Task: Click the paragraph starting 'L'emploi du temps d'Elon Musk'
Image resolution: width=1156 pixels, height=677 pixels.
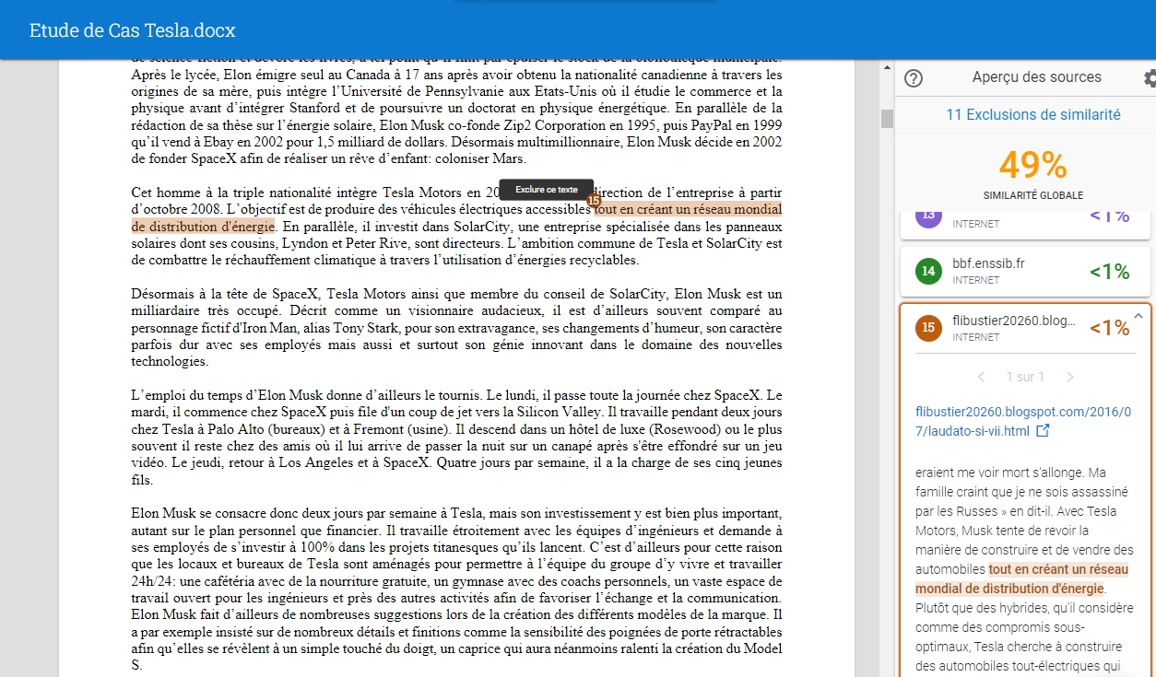Action: [456, 438]
